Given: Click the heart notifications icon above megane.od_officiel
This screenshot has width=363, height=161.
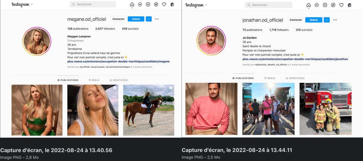Looking at the screenshot, I should pos(164,5).
